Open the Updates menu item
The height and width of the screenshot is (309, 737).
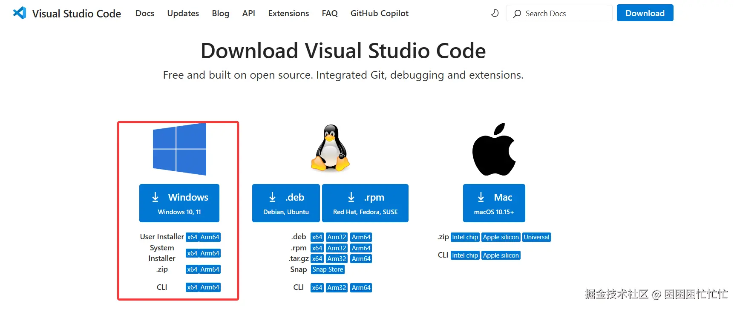(183, 13)
